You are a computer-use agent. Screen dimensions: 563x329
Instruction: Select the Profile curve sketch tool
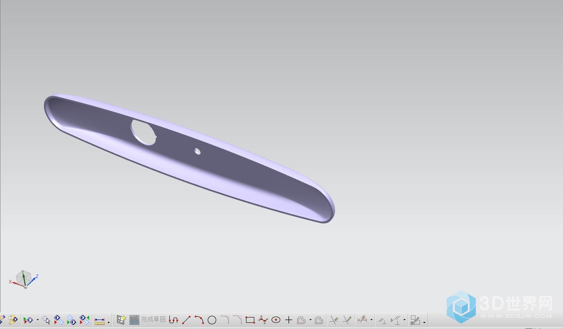coord(174,320)
